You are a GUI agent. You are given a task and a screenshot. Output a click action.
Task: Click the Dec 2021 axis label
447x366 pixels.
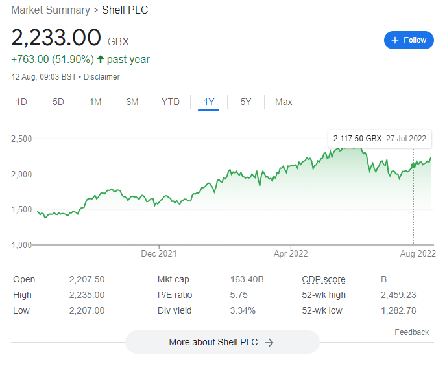click(159, 253)
